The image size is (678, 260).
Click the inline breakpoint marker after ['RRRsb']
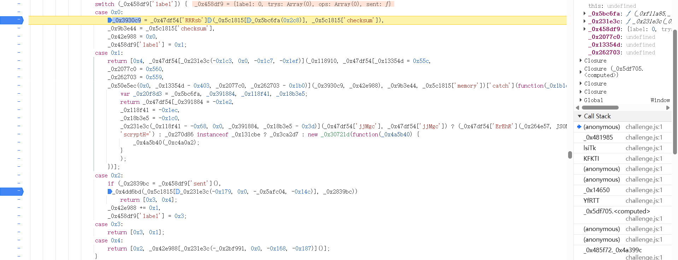click(210, 20)
